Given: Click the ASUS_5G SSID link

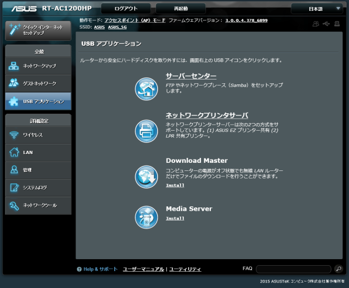Looking at the screenshot, I should pyautogui.click(x=117, y=27).
